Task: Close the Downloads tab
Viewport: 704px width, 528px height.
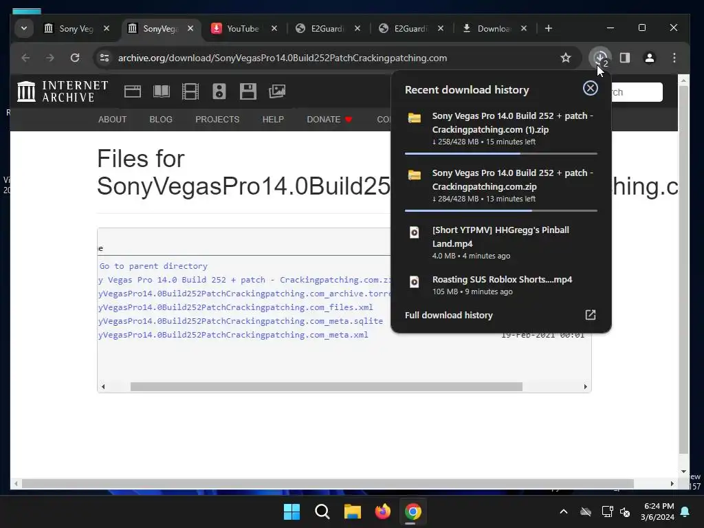Action: (x=524, y=28)
